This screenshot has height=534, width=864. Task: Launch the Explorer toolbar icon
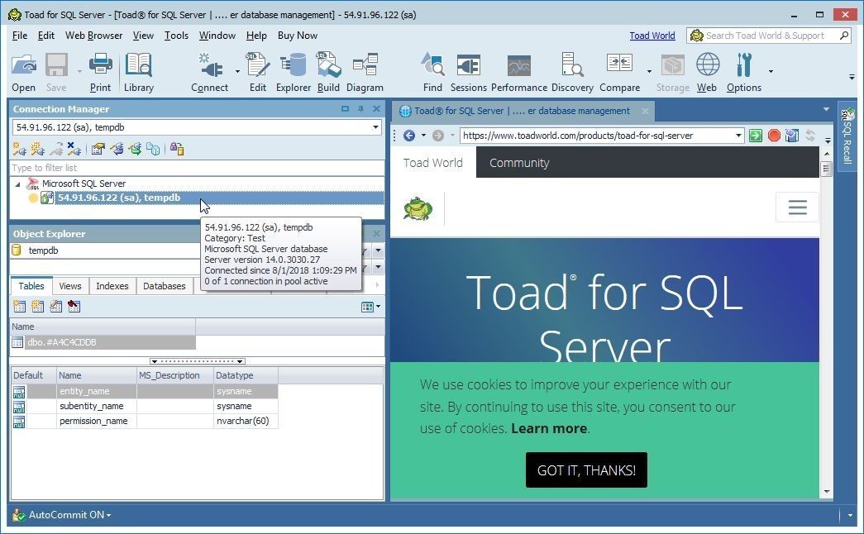[294, 72]
